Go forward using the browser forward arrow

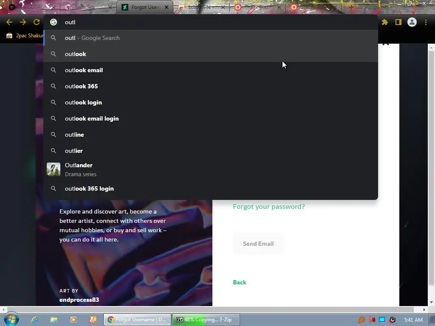[x=23, y=22]
